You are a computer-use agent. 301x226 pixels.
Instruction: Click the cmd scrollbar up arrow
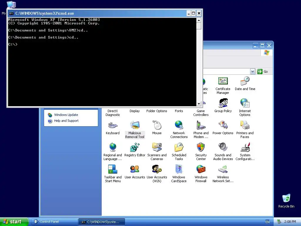coord(199,20)
